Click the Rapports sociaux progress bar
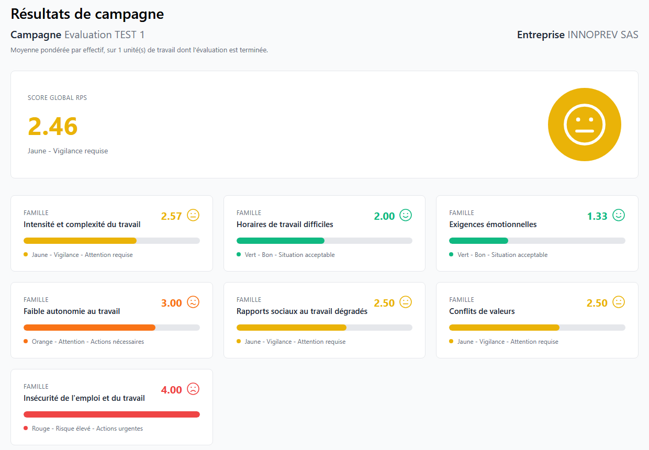The width and height of the screenshot is (649, 450). pyautogui.click(x=324, y=328)
